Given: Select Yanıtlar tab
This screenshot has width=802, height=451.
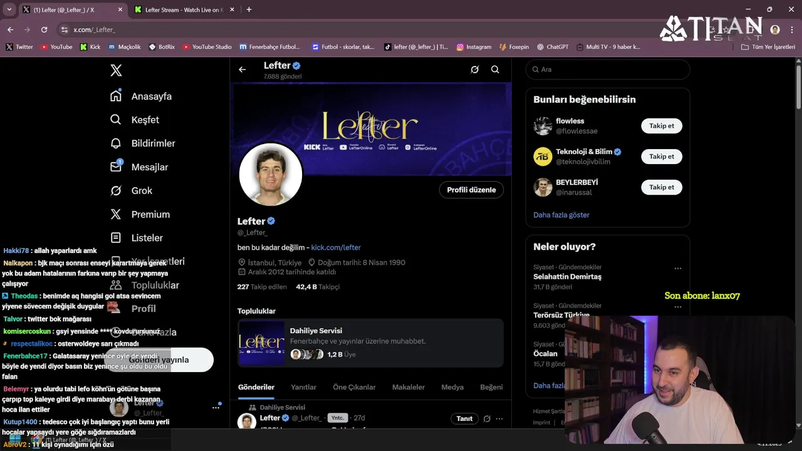Looking at the screenshot, I should (x=303, y=387).
